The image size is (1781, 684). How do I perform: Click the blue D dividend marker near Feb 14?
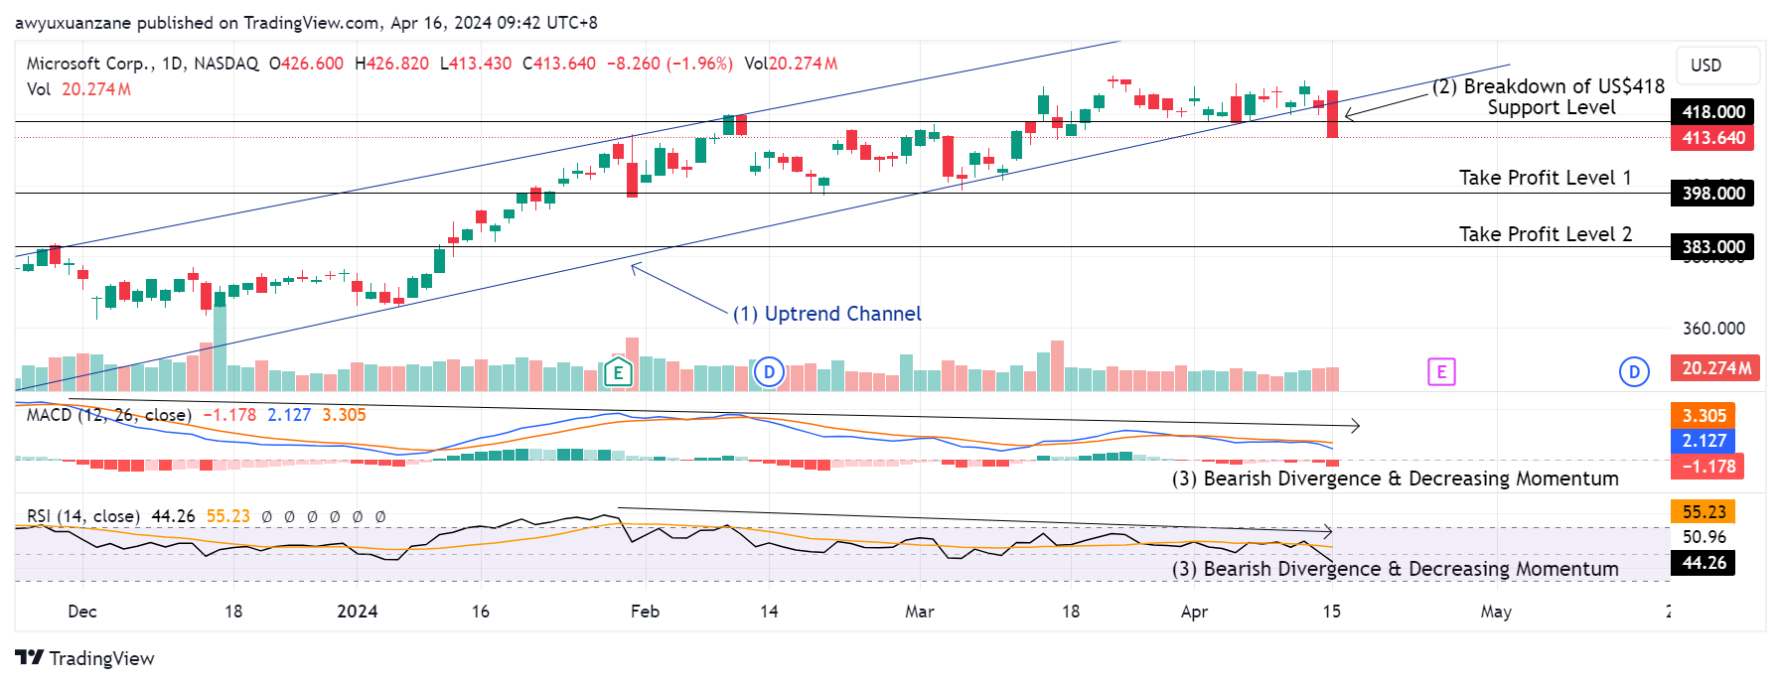pos(769,372)
